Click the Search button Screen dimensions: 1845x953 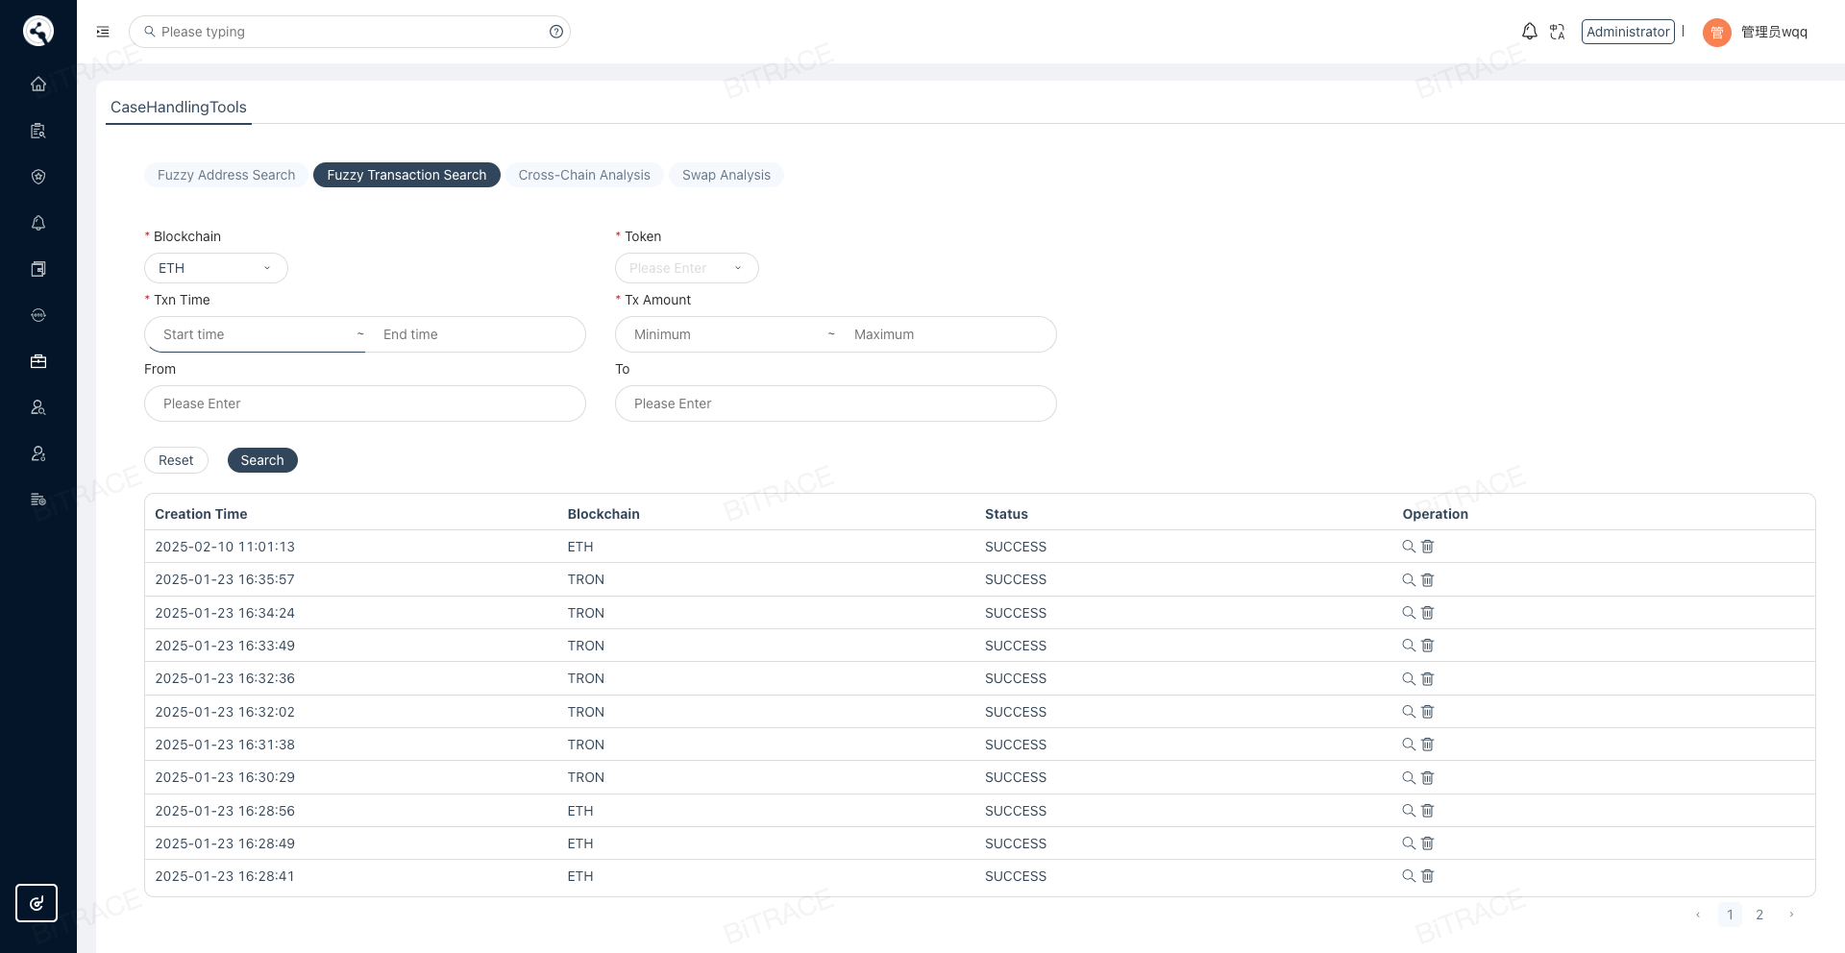click(x=262, y=460)
